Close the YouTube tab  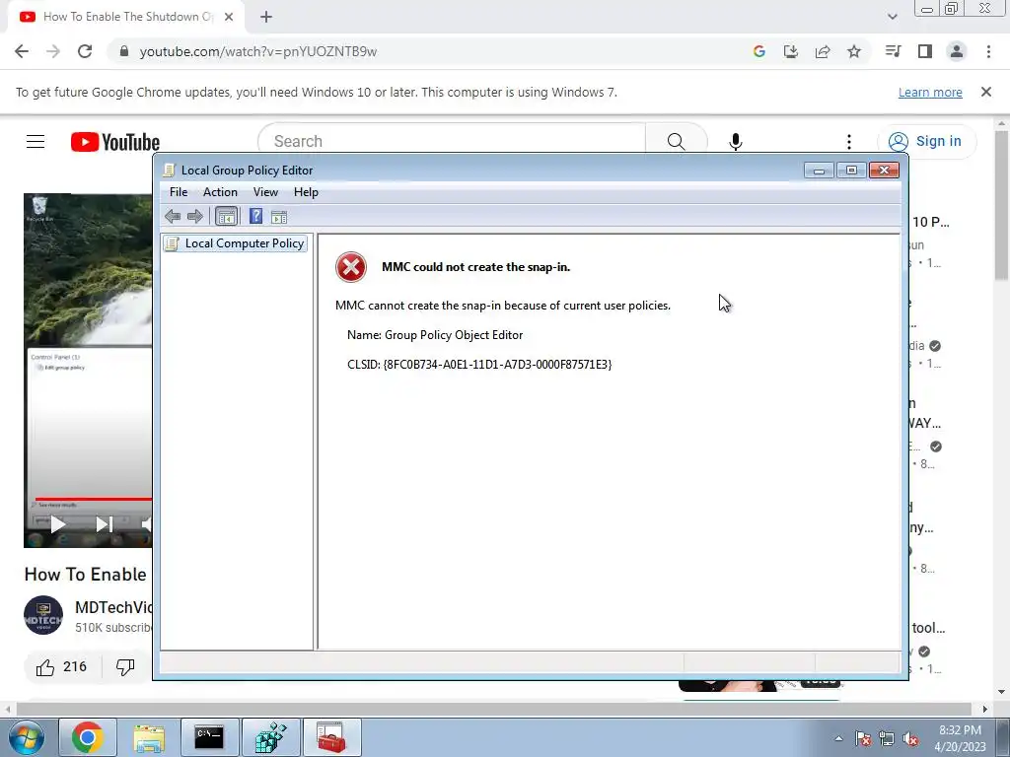(x=229, y=17)
